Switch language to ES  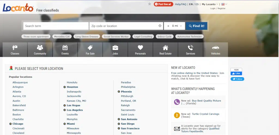197,4
